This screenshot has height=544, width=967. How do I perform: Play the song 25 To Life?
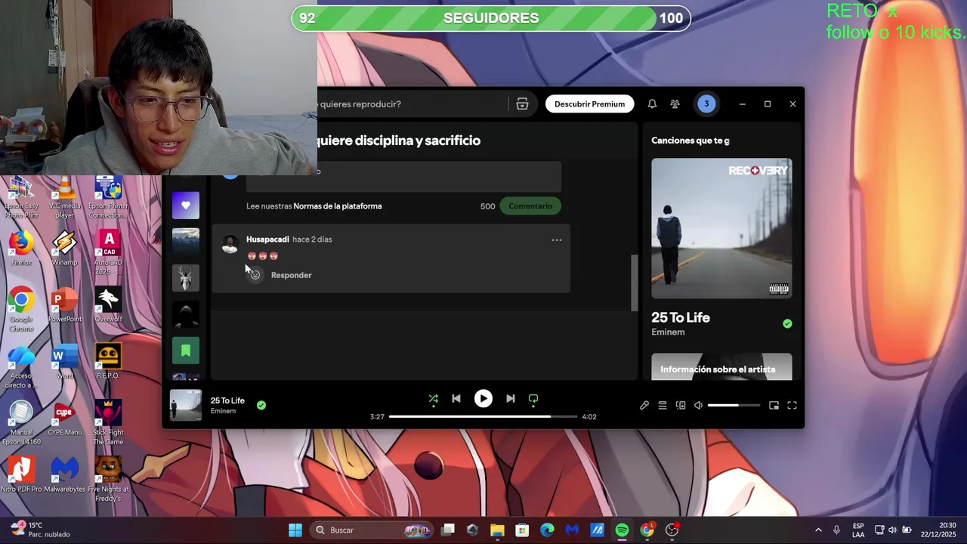click(483, 399)
